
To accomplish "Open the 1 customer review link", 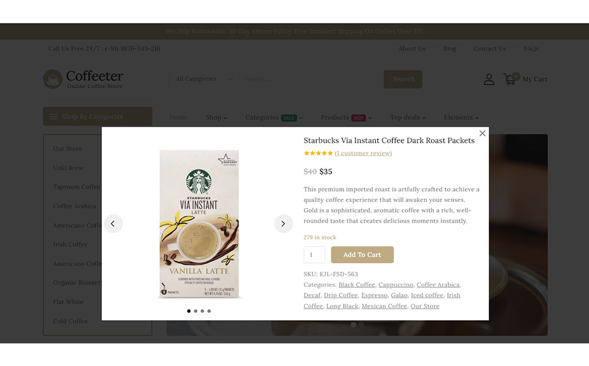I will point(363,153).
